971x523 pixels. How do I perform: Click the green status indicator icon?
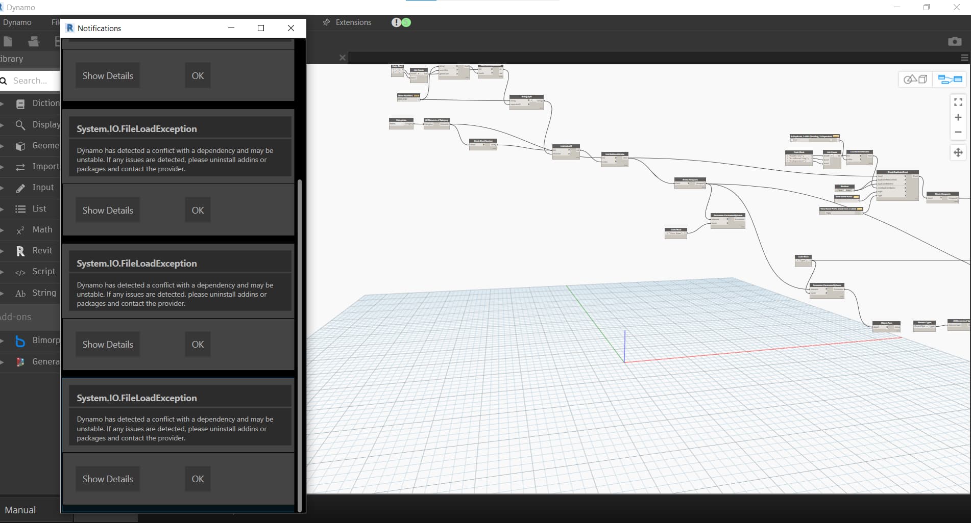tap(406, 22)
